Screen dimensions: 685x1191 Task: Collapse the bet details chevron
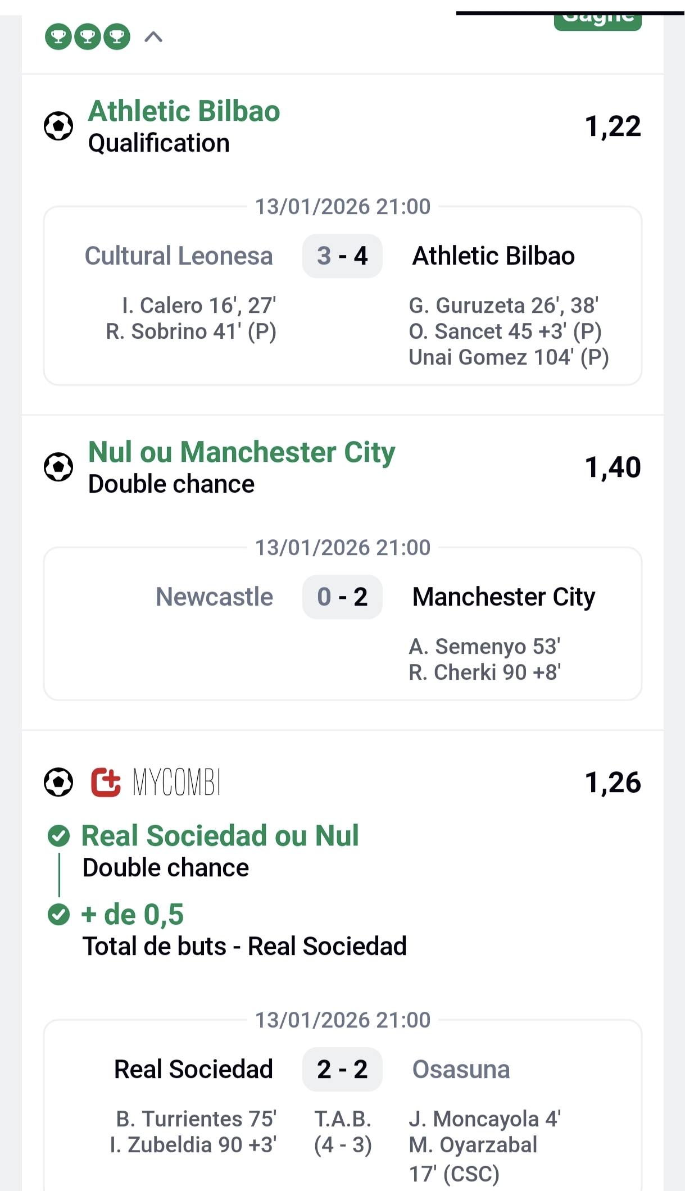(153, 37)
